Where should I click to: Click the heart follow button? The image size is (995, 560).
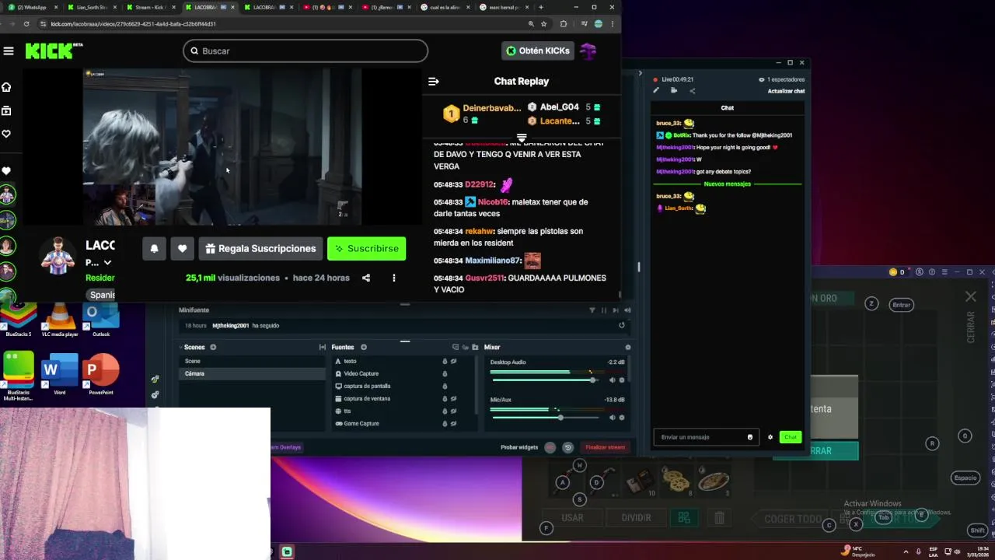click(x=182, y=249)
